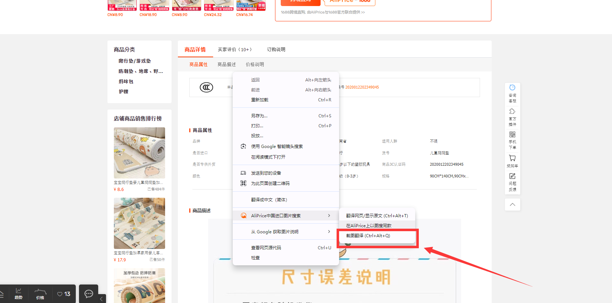Switch to the 订购说明 tab

click(x=276, y=49)
